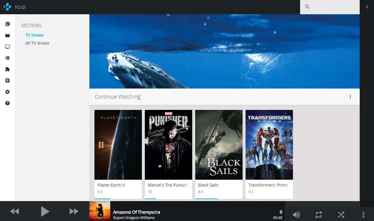This screenshot has height=221, width=374.
Task: Click the 06:48 track duration
Action: coord(277,218)
